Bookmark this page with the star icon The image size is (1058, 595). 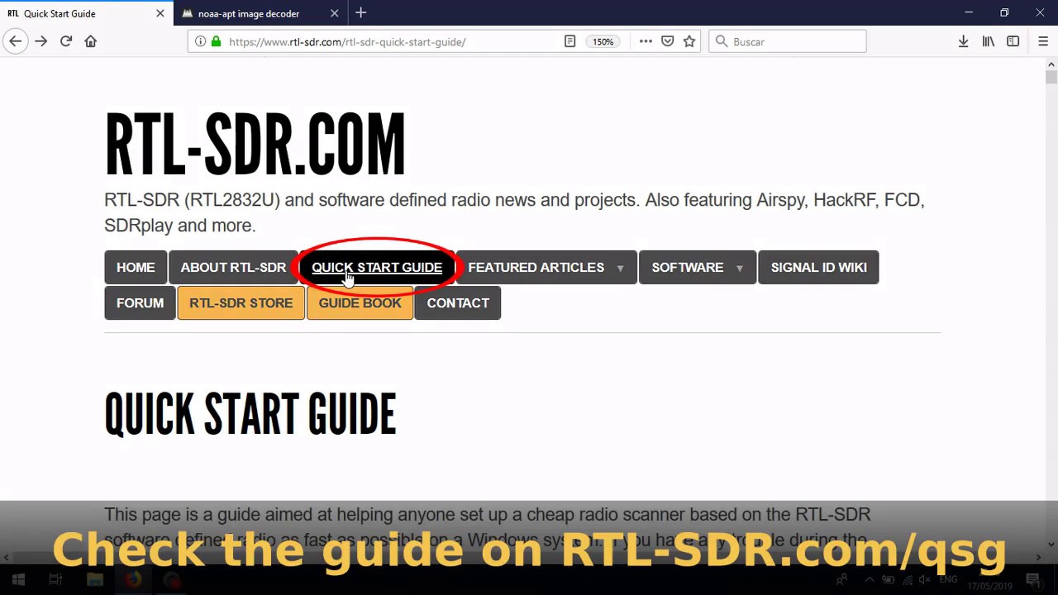tap(689, 41)
